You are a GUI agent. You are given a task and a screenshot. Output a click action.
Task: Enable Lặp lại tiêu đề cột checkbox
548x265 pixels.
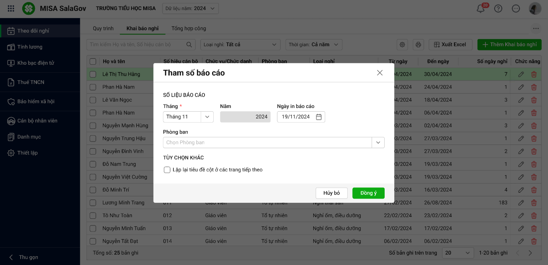[x=167, y=170]
